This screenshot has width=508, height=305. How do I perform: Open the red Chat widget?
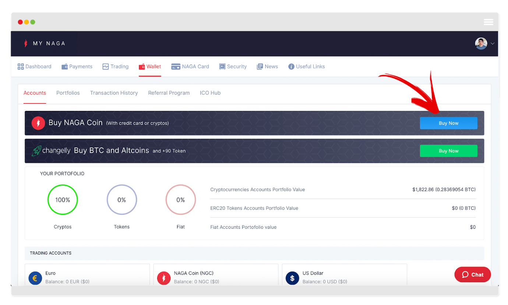point(472,274)
